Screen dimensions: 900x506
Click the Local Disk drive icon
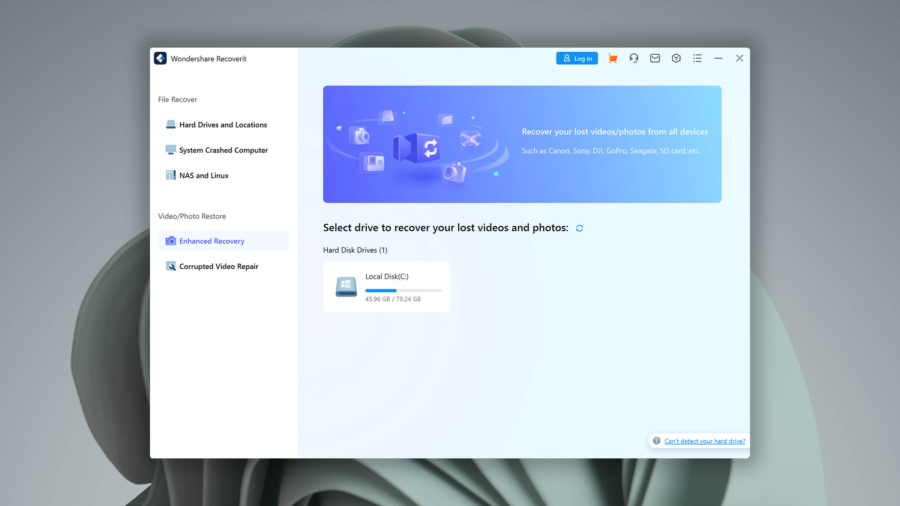[346, 287]
